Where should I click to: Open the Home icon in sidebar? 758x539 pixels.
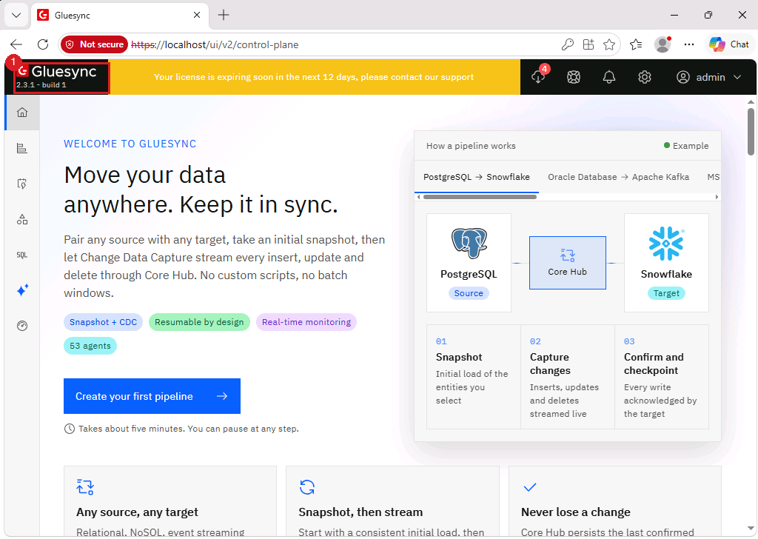[x=22, y=113]
